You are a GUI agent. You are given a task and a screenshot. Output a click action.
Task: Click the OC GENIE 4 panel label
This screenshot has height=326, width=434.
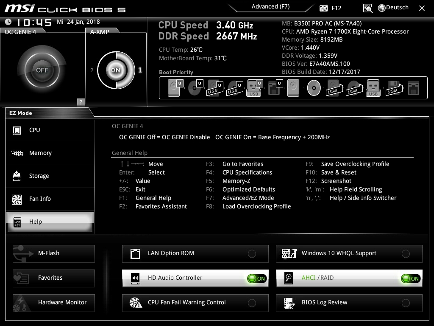[x=20, y=32]
